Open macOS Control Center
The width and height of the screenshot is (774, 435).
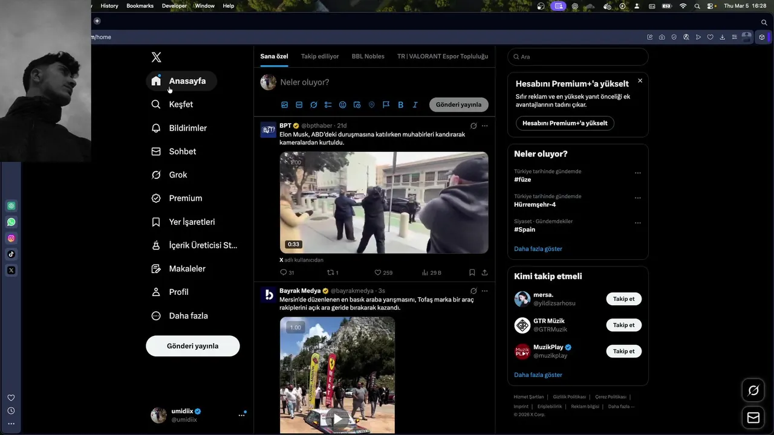point(711,5)
